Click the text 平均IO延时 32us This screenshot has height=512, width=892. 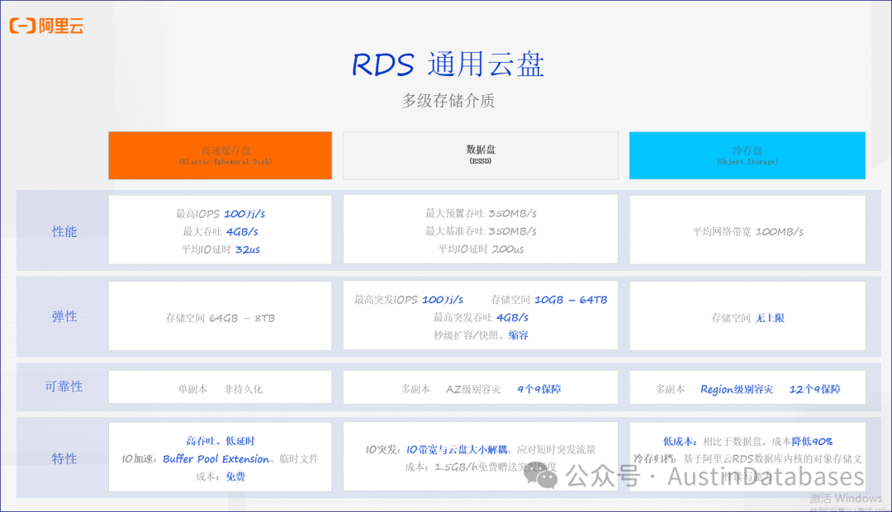pos(221,249)
